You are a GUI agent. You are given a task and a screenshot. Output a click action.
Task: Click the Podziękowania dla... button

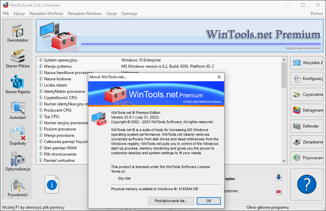[171, 201]
